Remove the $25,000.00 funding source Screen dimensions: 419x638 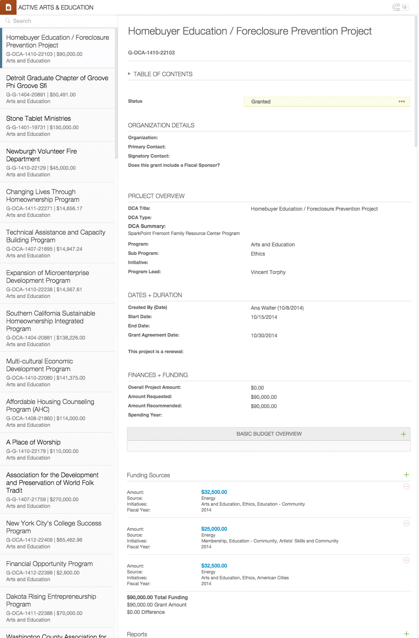[406, 524]
